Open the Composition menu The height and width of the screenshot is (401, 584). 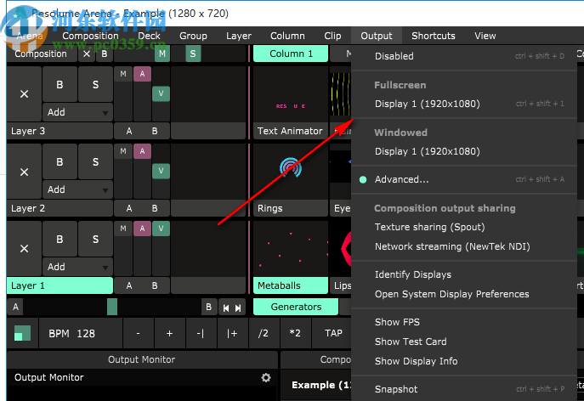90,36
